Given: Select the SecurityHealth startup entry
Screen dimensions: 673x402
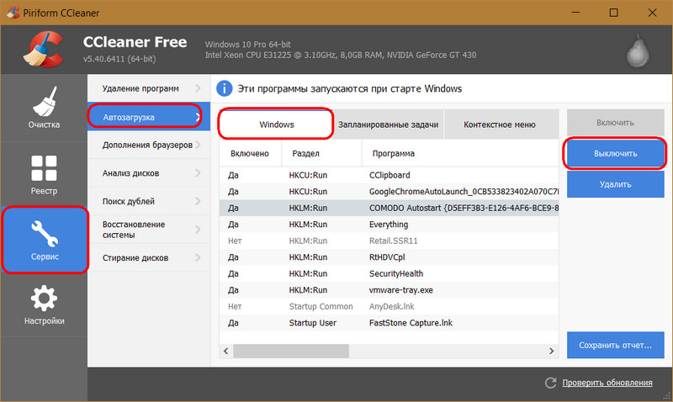Looking at the screenshot, I should (389, 273).
